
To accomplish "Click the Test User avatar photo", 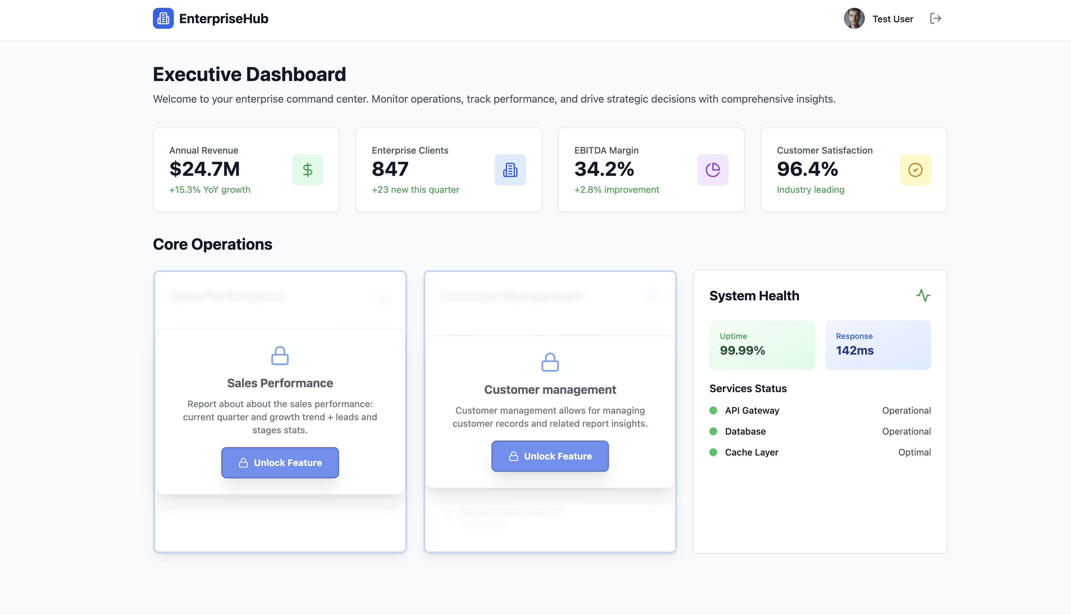I will (x=854, y=18).
